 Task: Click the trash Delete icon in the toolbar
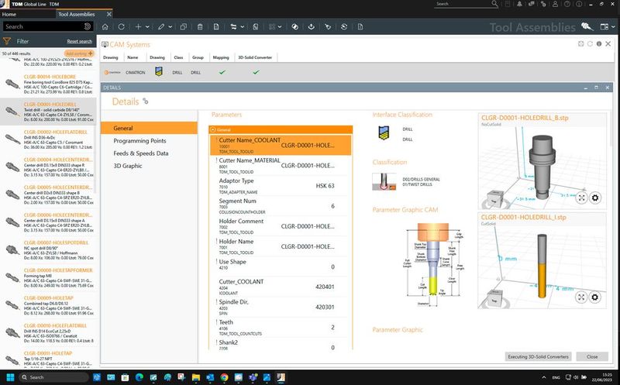[x=200, y=27]
